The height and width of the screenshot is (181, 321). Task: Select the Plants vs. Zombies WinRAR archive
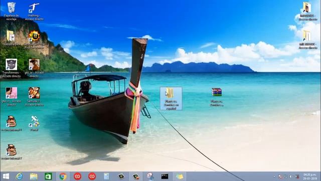(x=217, y=97)
